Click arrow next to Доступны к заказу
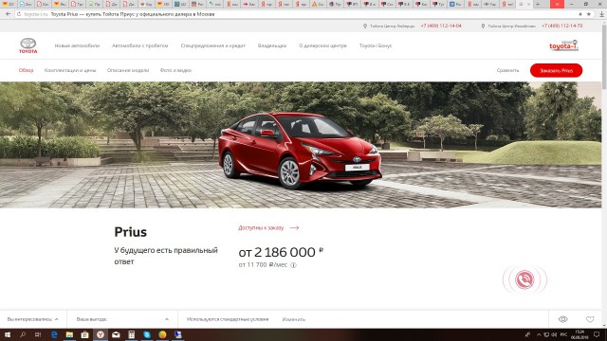Viewport: 607px width, 341px height. [x=294, y=227]
